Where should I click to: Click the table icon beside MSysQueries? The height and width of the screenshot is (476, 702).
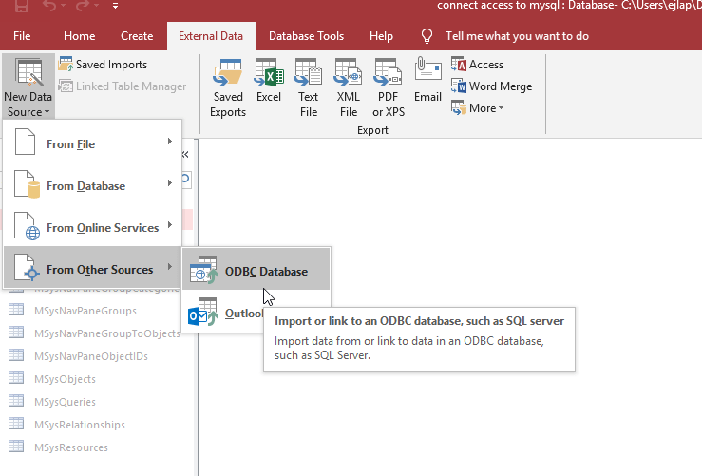16,401
